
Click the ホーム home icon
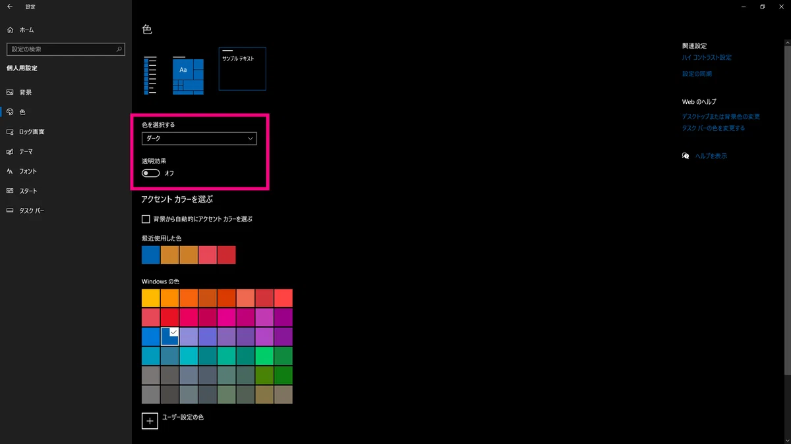[10, 30]
